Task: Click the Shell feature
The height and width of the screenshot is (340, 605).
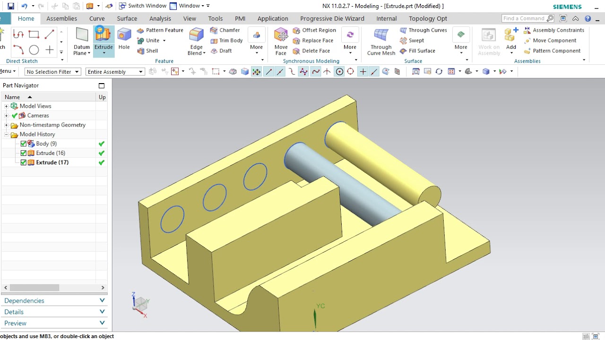Action: pyautogui.click(x=147, y=51)
